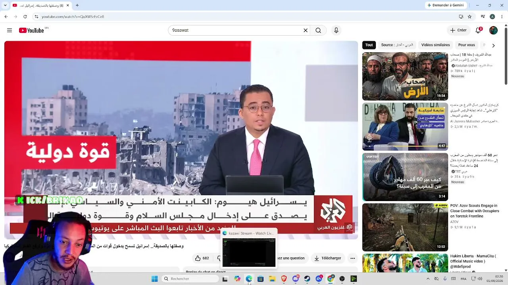508x285 pixels.
Task: Click Demander à Gemini
Action: [x=445, y=6]
